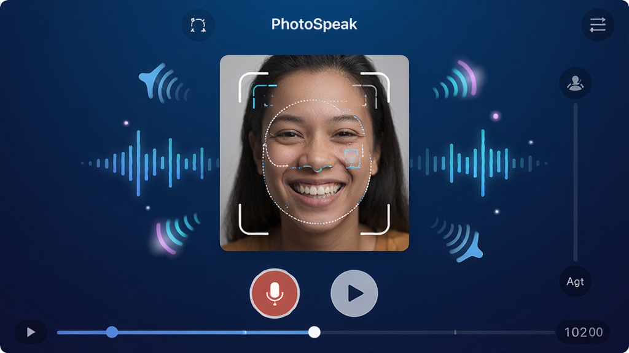Click the face outline crop icon
The image size is (629, 353).
198,25
